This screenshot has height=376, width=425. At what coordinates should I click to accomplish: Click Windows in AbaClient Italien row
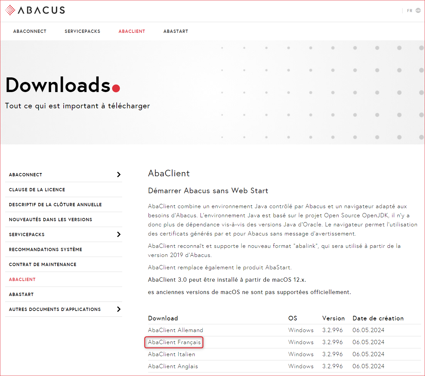[x=301, y=354]
